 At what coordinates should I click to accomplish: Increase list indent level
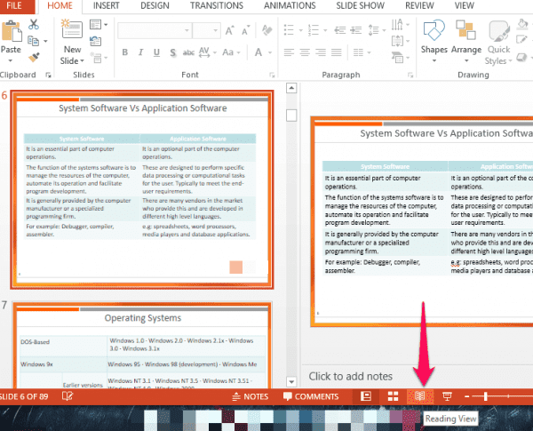[356, 30]
